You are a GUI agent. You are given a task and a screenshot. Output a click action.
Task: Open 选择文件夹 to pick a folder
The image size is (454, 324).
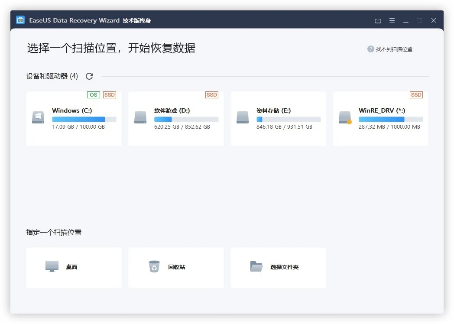coord(278,268)
